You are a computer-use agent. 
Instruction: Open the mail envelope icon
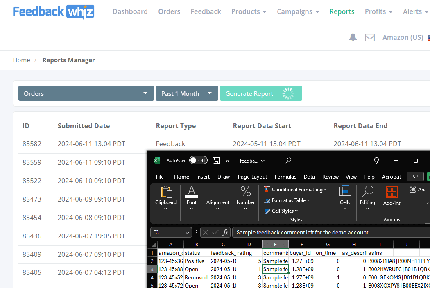[x=370, y=37]
